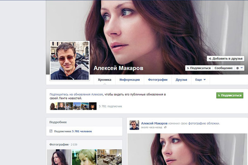This screenshot has width=248, height=165.
Task: Open the third subscriber avatar thumbnail
Action: [69, 106]
